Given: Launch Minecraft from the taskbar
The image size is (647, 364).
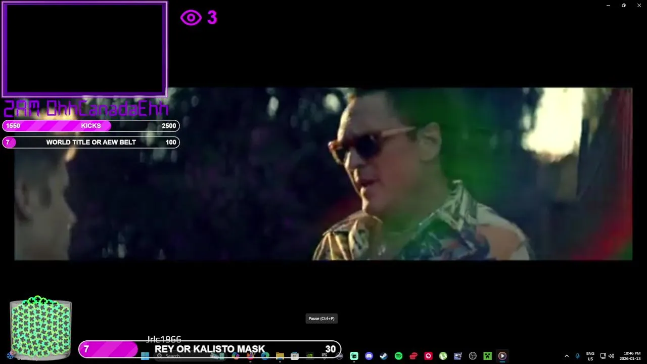Looking at the screenshot, I should click(487, 356).
